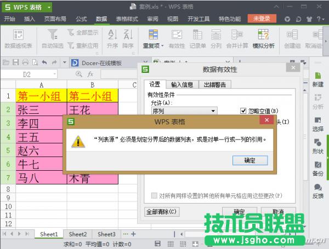
Task: Open the 模拟分析 (what-if analysis) tool
Action: (263, 38)
